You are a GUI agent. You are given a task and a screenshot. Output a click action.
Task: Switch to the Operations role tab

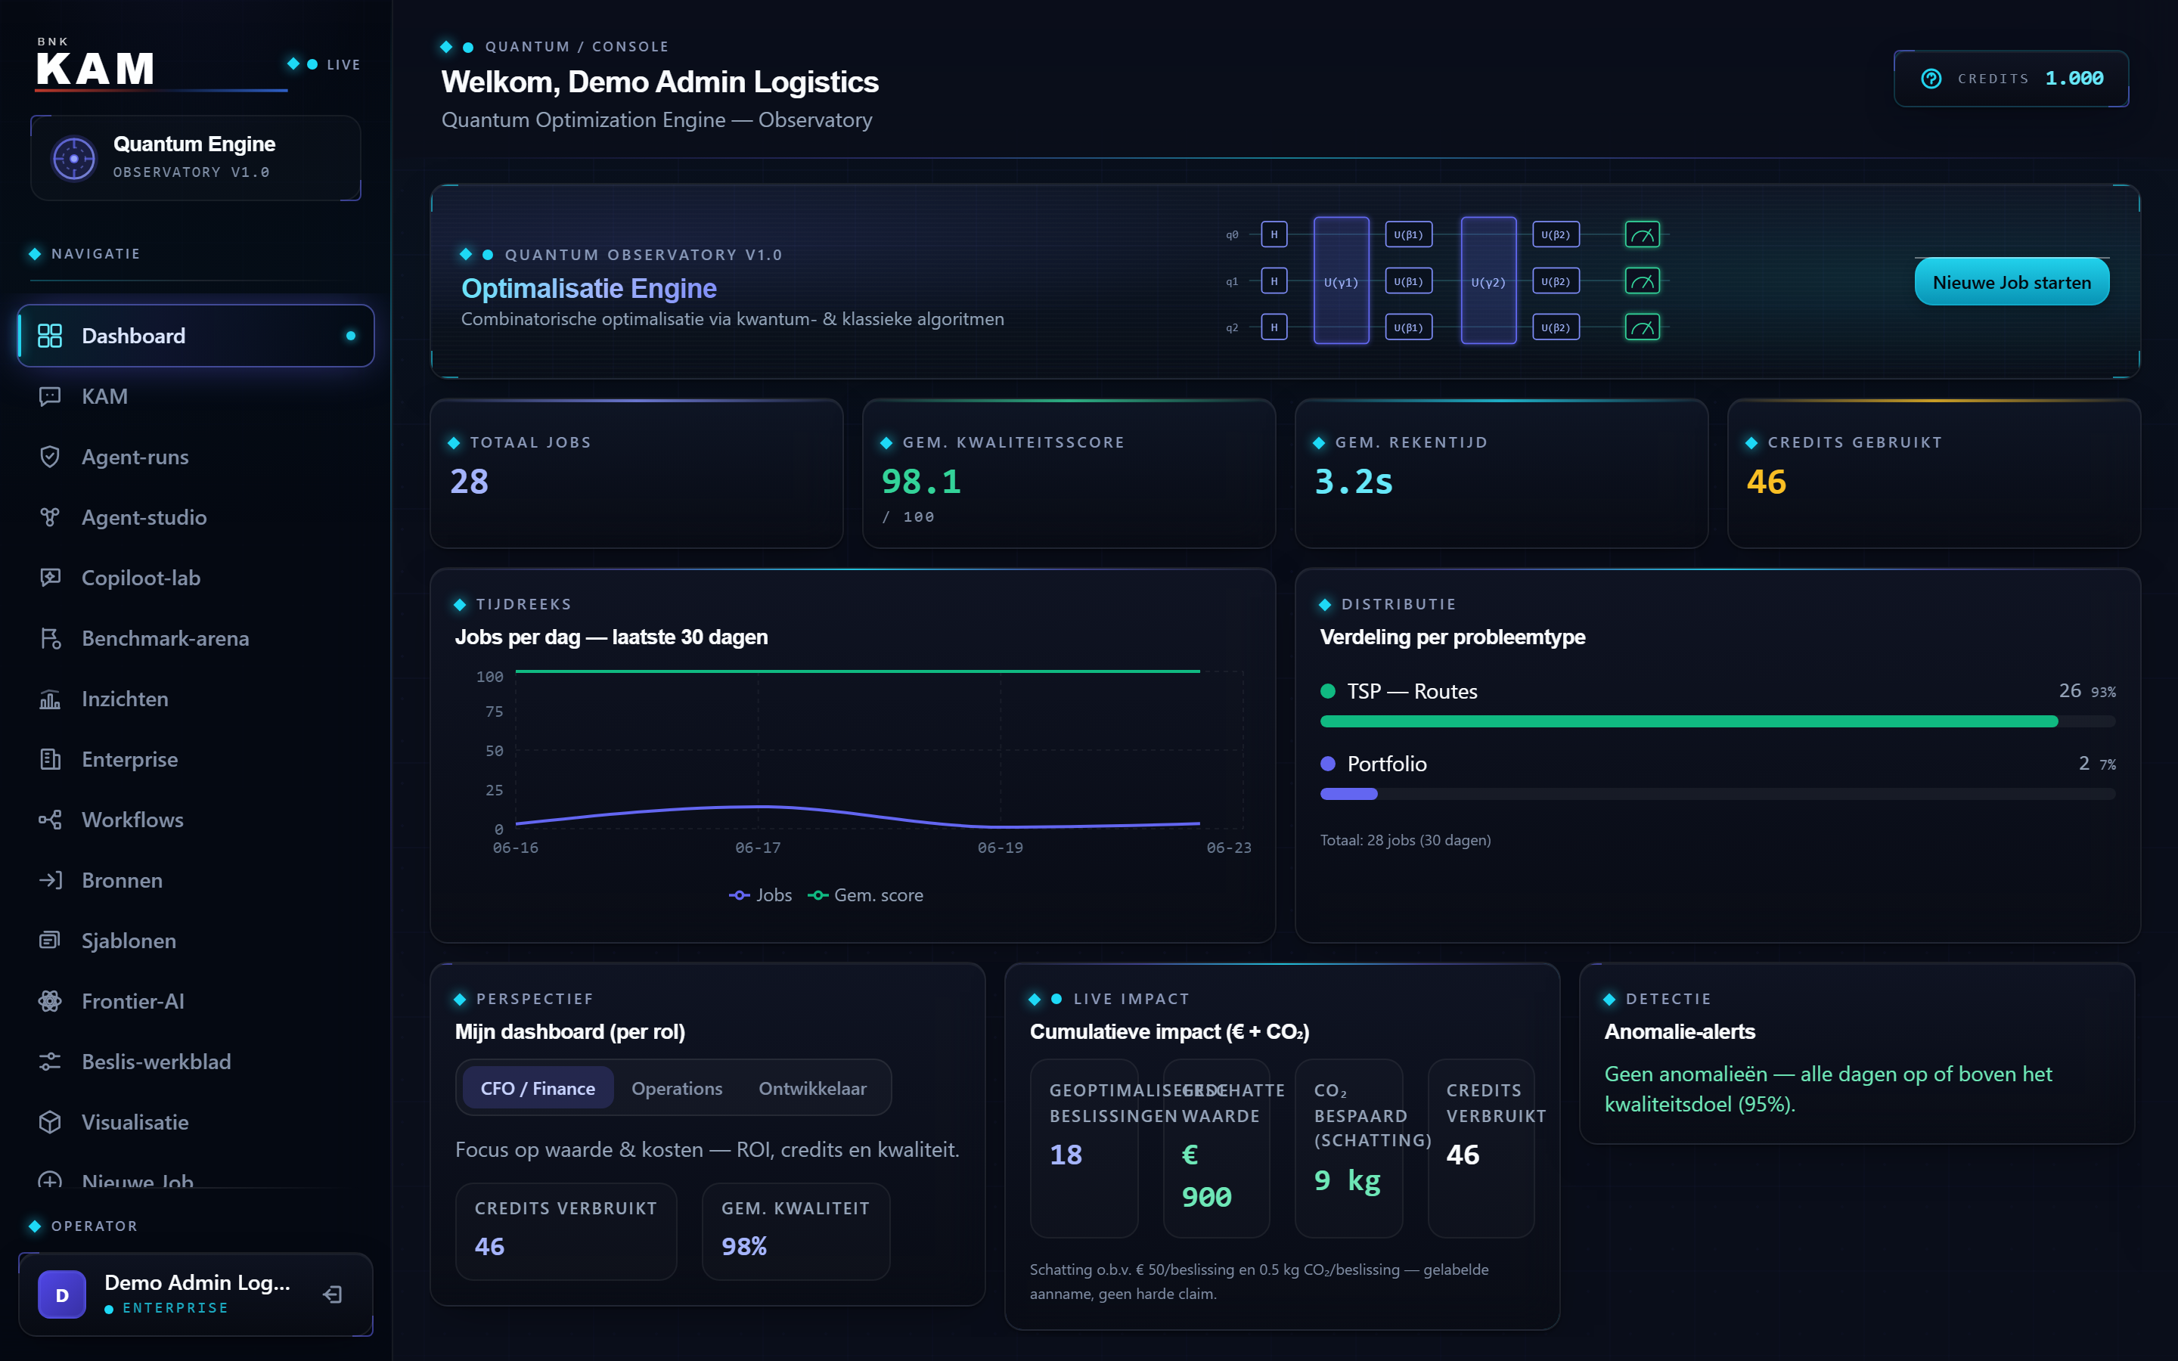click(677, 1088)
